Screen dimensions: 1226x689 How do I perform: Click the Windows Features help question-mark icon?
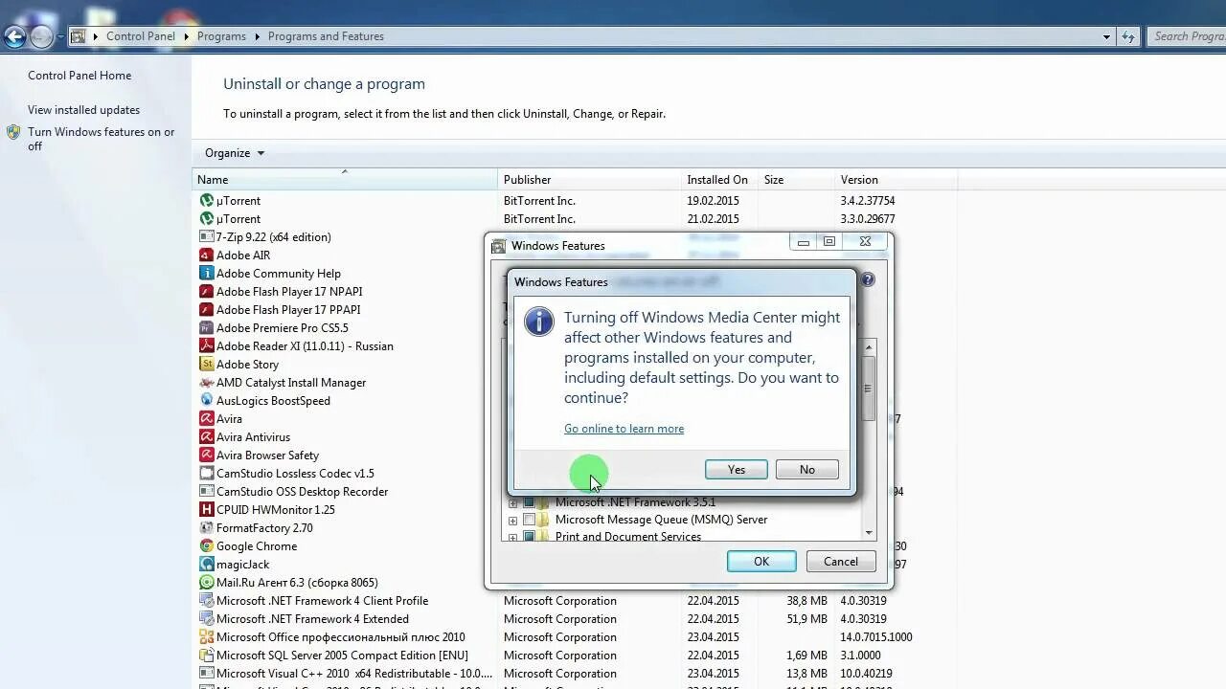point(868,279)
